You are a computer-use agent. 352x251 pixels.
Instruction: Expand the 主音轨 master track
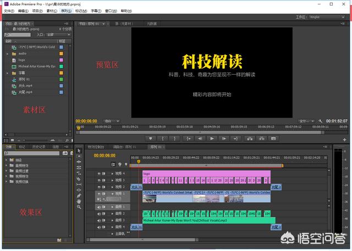(112, 234)
